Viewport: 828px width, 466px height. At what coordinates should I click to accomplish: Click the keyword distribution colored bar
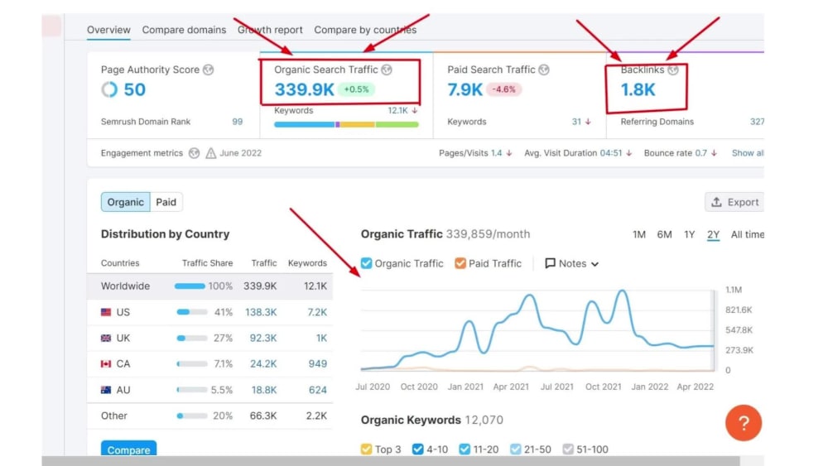pos(346,124)
